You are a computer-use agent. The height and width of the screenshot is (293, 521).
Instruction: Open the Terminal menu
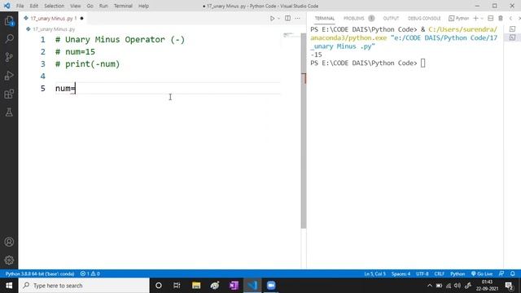(x=123, y=6)
